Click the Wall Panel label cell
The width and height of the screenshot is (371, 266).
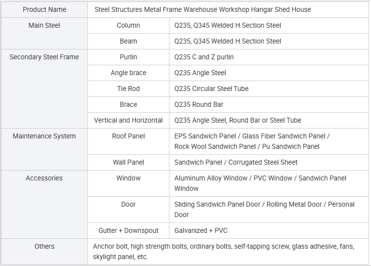tap(128, 163)
